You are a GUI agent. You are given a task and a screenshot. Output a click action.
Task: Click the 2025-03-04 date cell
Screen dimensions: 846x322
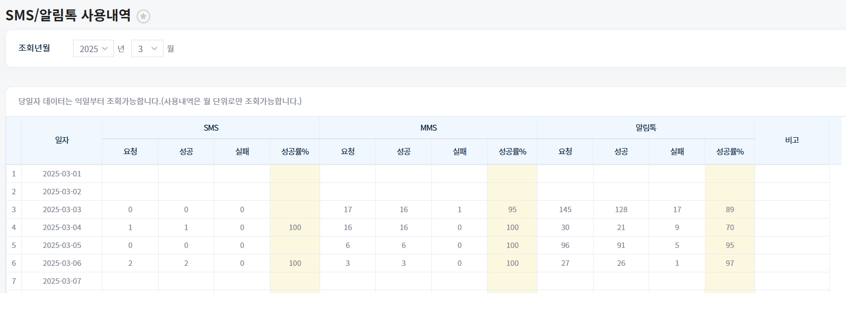point(62,228)
